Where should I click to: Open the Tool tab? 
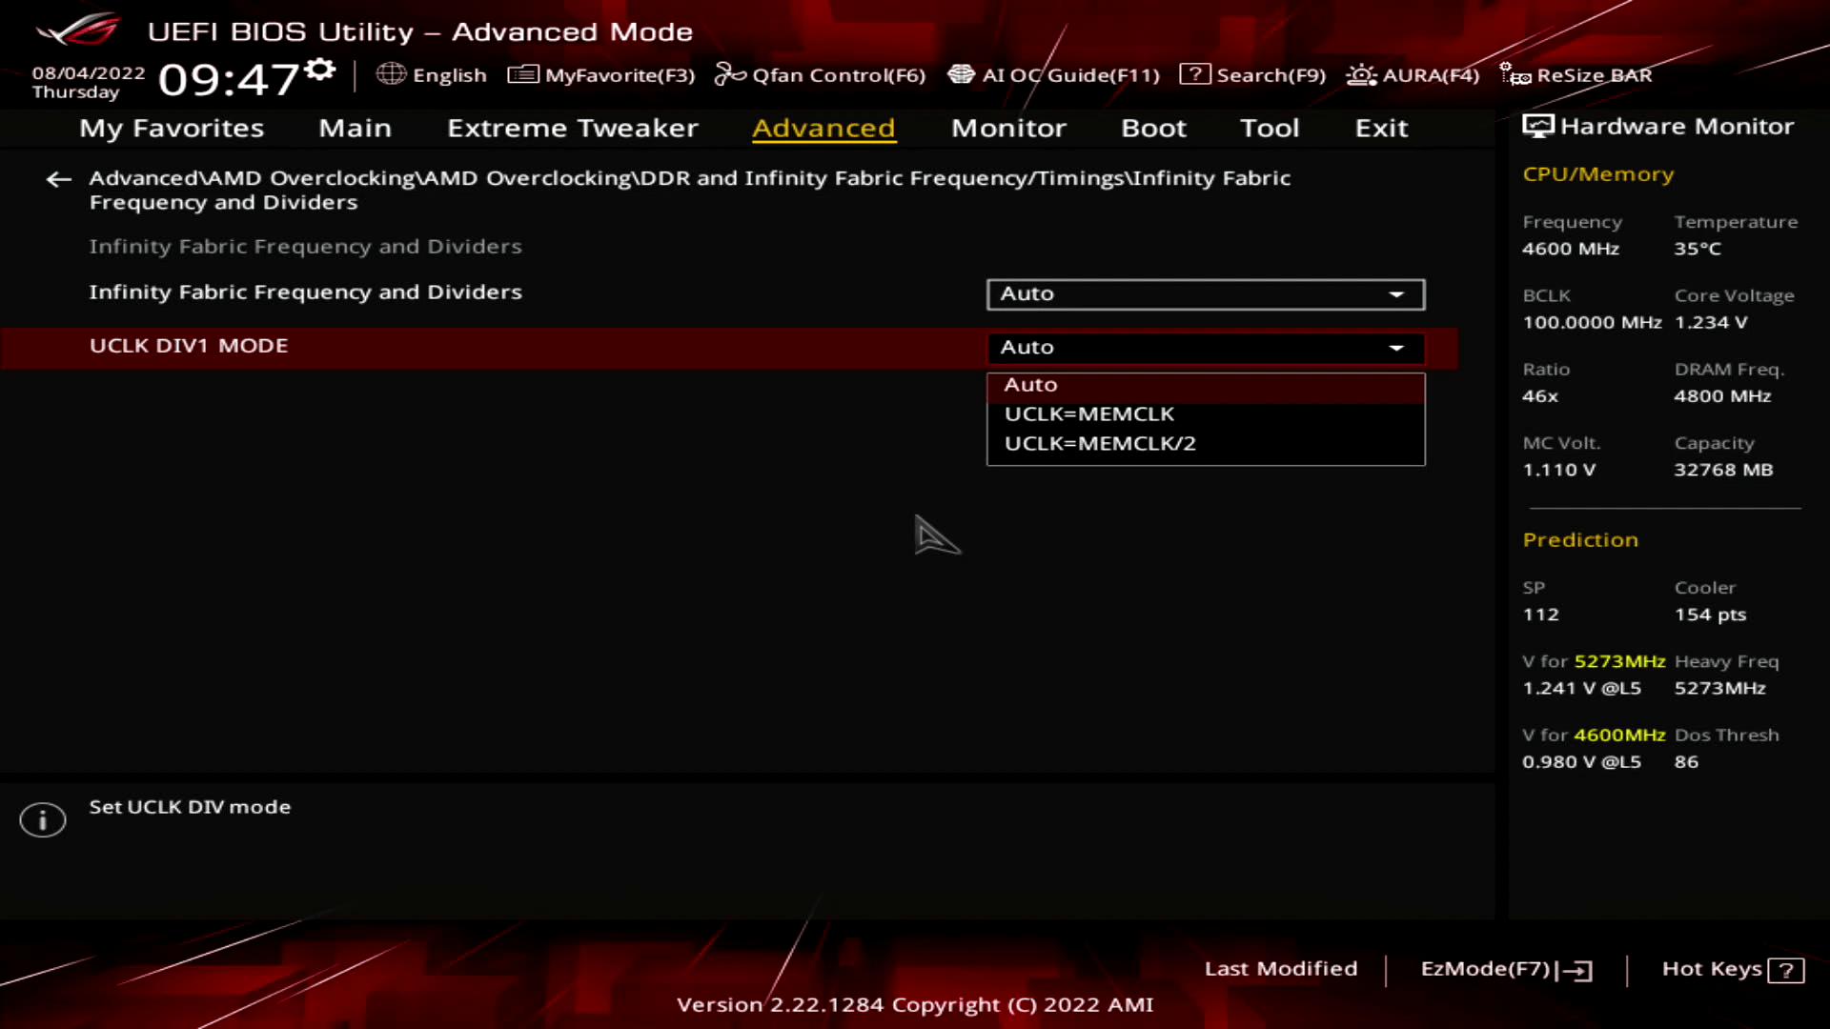pyautogui.click(x=1270, y=128)
